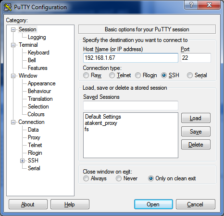This screenshot has height=216, width=224.
Task: Click the About button
Action: pyautogui.click(x=28, y=204)
